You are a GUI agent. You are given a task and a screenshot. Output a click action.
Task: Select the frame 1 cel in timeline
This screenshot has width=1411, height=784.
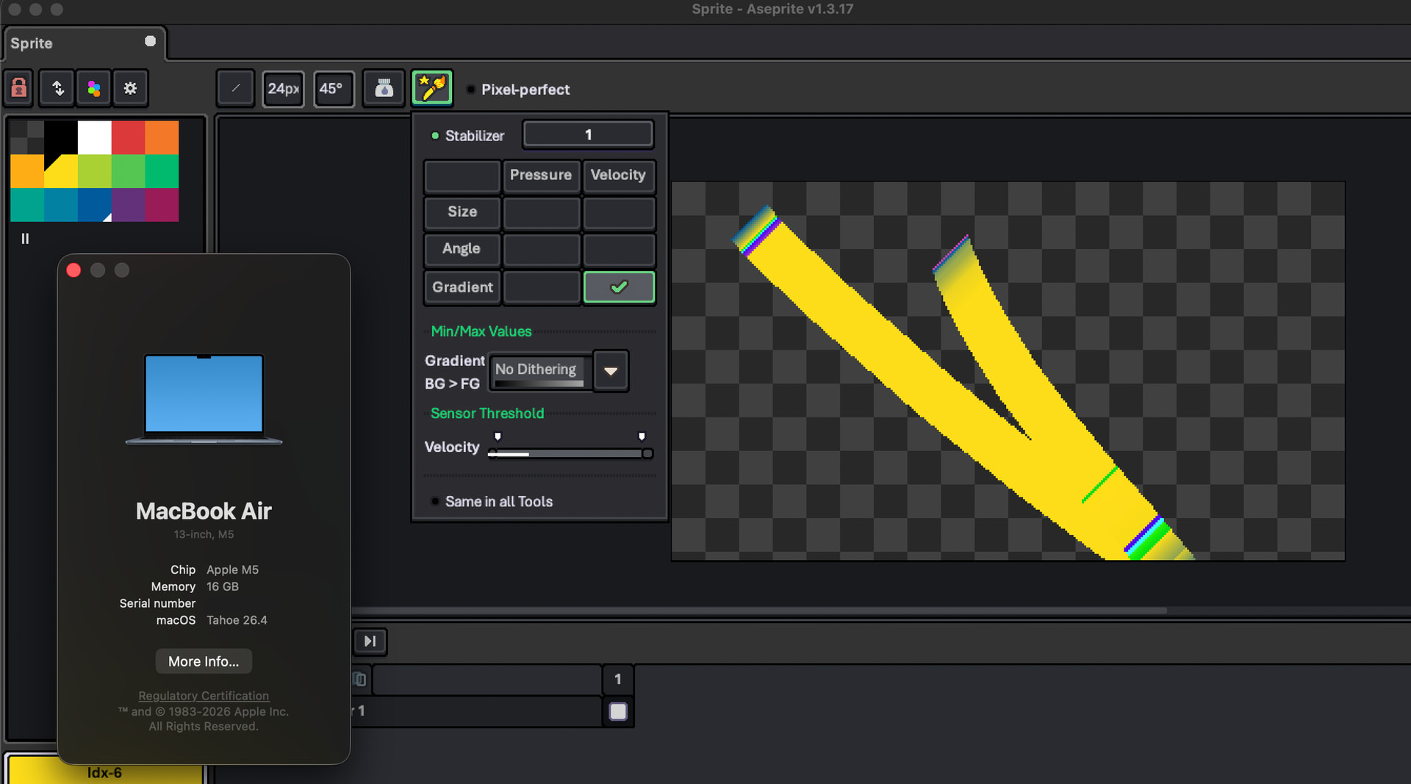[618, 711]
